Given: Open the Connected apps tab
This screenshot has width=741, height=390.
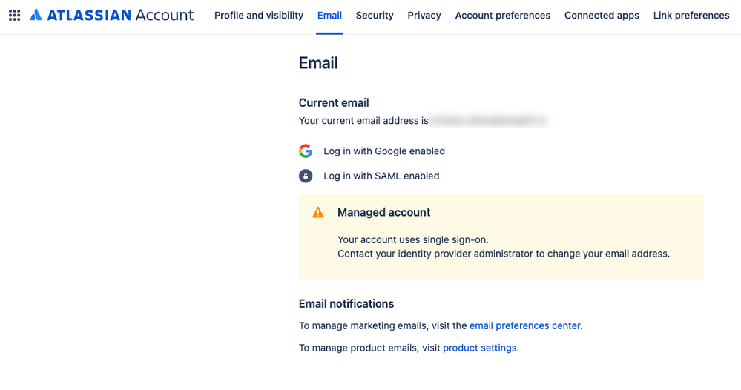Looking at the screenshot, I should coord(602,15).
